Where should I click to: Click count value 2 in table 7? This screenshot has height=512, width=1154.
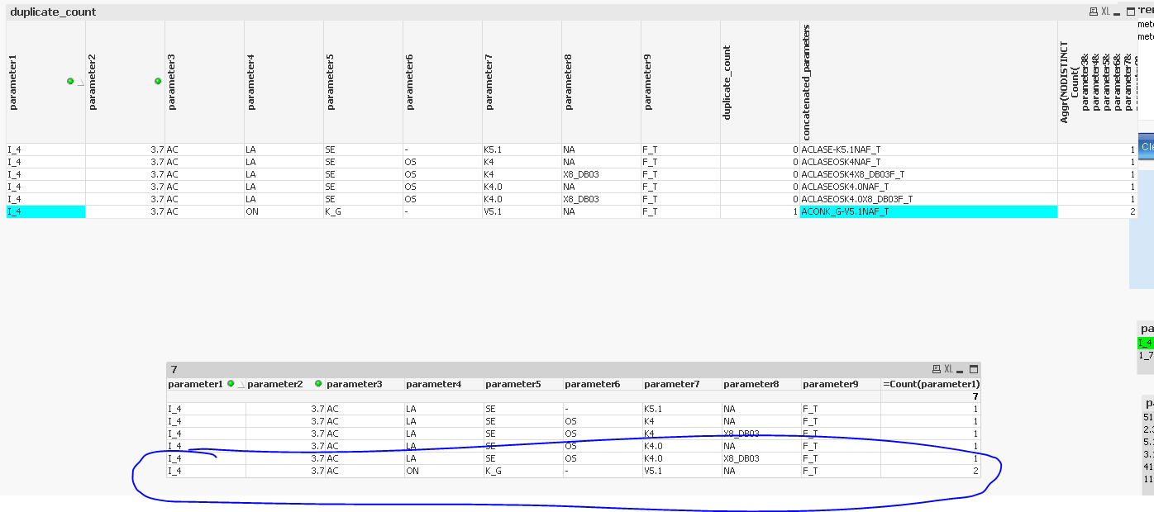pyautogui.click(x=931, y=471)
